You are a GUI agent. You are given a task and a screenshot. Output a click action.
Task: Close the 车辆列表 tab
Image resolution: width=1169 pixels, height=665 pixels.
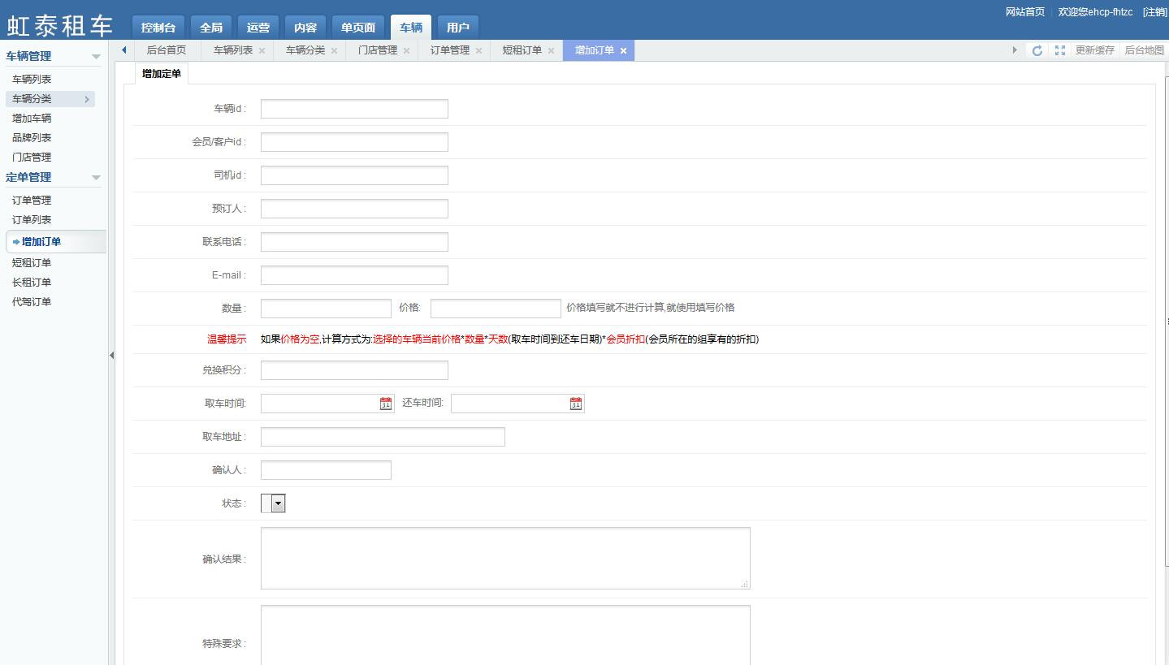coord(262,50)
